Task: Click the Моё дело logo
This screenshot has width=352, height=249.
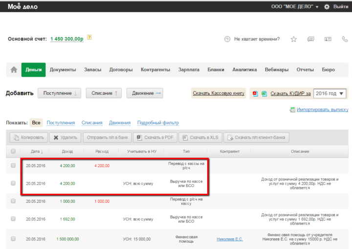Action: pyautogui.click(x=22, y=6)
